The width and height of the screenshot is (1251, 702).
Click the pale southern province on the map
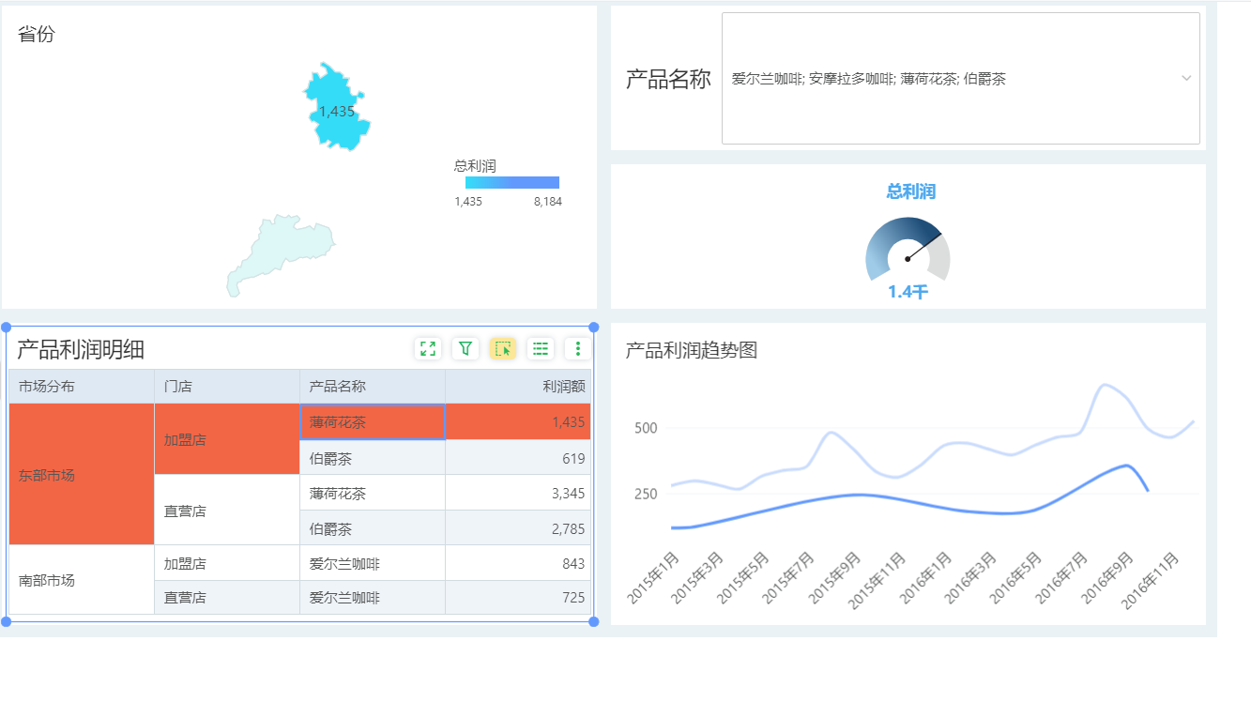(x=282, y=255)
